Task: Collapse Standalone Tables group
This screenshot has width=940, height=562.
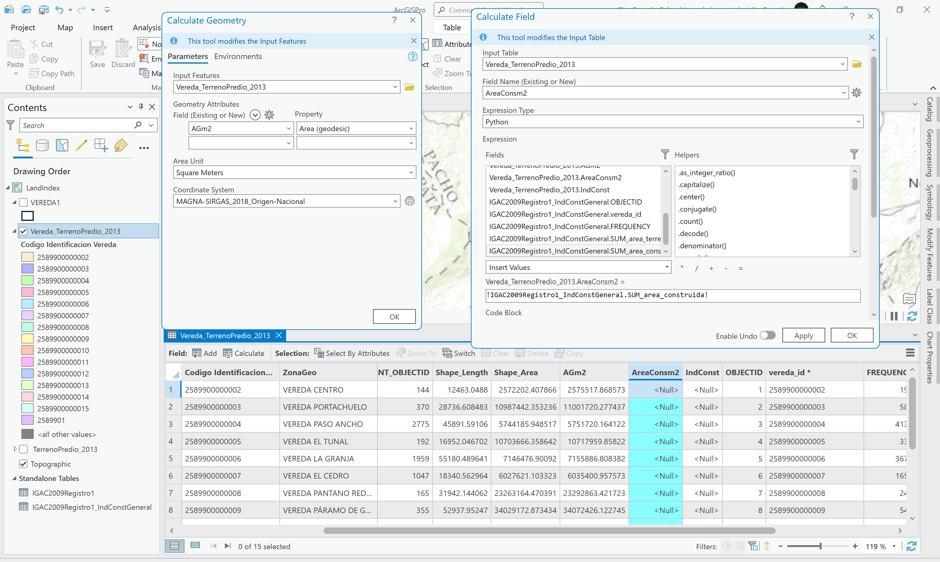Action: (14, 478)
